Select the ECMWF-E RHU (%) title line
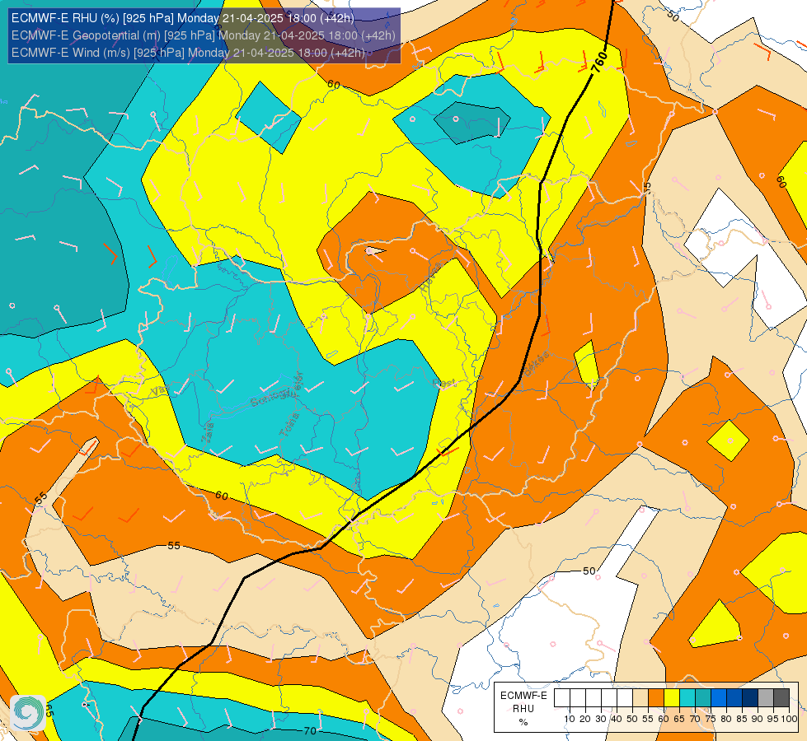The width and height of the screenshot is (807, 741). (183, 18)
